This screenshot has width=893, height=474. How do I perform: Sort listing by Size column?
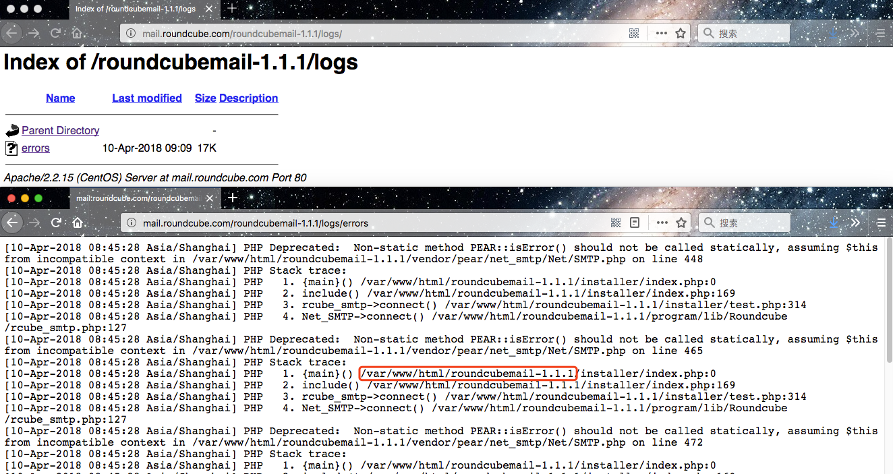(x=205, y=98)
